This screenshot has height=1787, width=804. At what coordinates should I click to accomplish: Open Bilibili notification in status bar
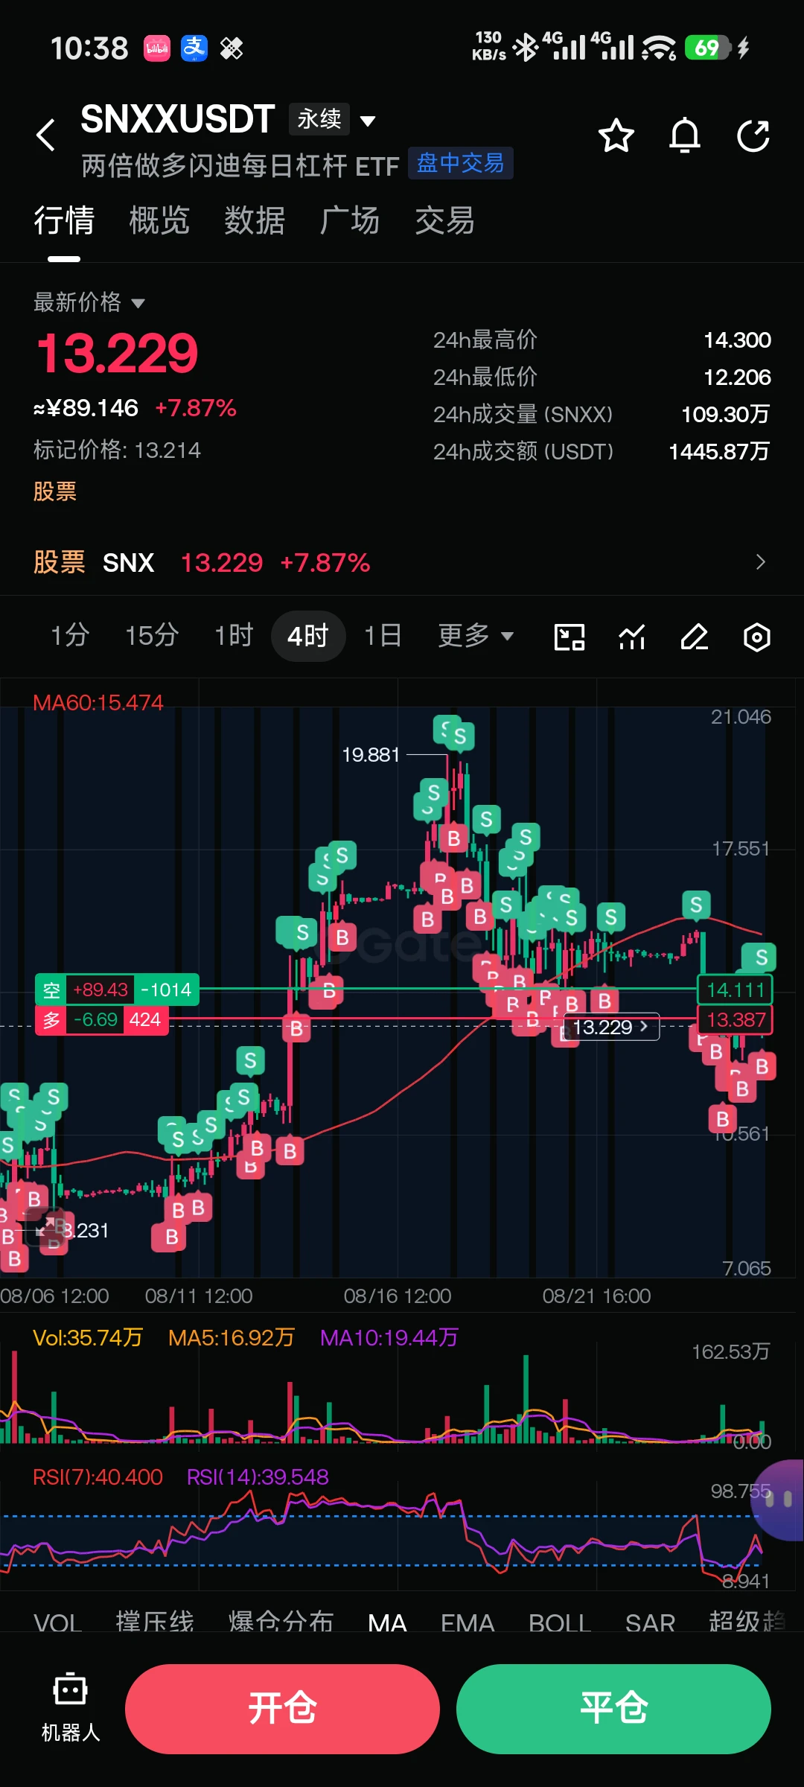coord(157,48)
